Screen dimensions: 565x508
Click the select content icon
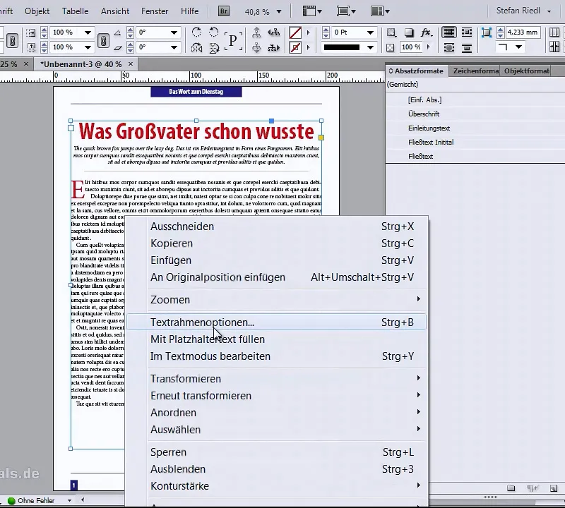coord(256,47)
